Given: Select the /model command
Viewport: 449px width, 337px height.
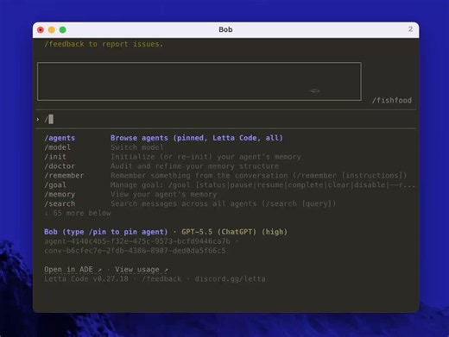Looking at the screenshot, I should pos(57,147).
